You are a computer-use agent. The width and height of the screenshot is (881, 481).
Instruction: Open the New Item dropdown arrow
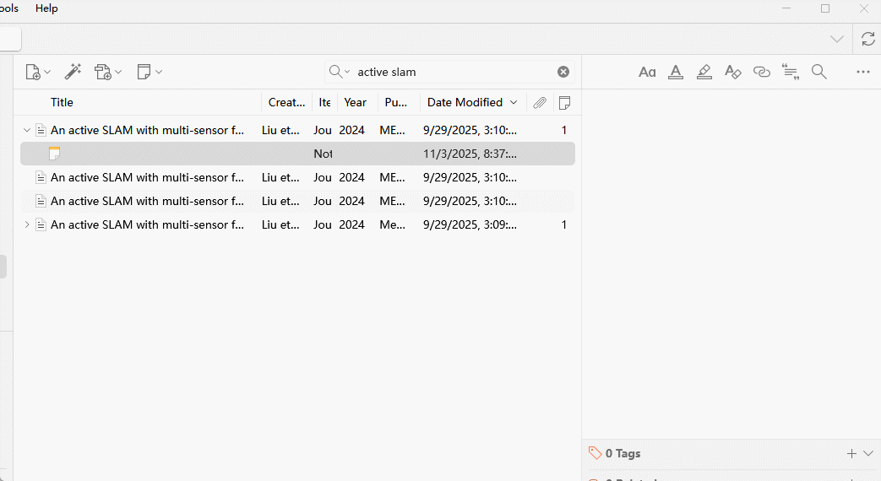pyautogui.click(x=48, y=72)
